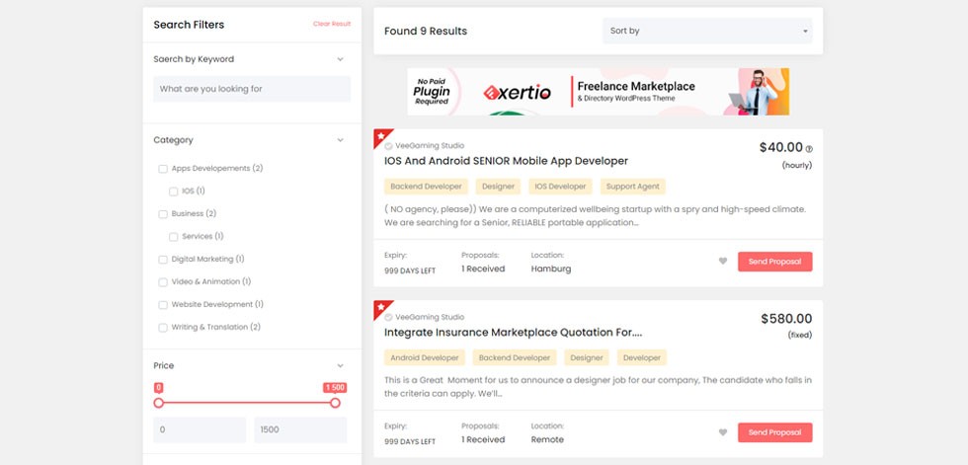Check the IOS subcategory box

pos(174,192)
